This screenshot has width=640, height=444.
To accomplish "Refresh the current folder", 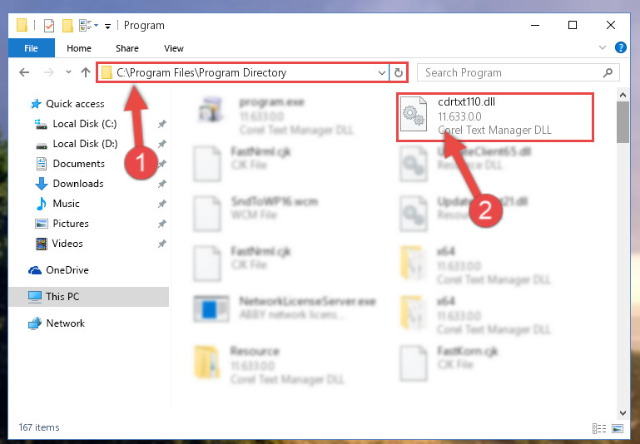I will click(x=399, y=73).
